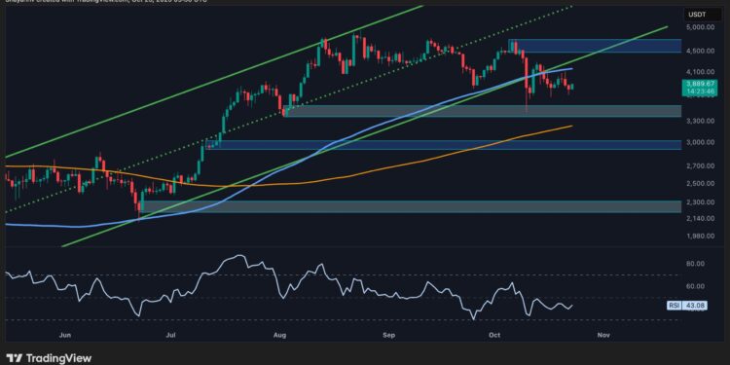
Task: Select the 3,000.00 price axis label
Action: (x=699, y=142)
